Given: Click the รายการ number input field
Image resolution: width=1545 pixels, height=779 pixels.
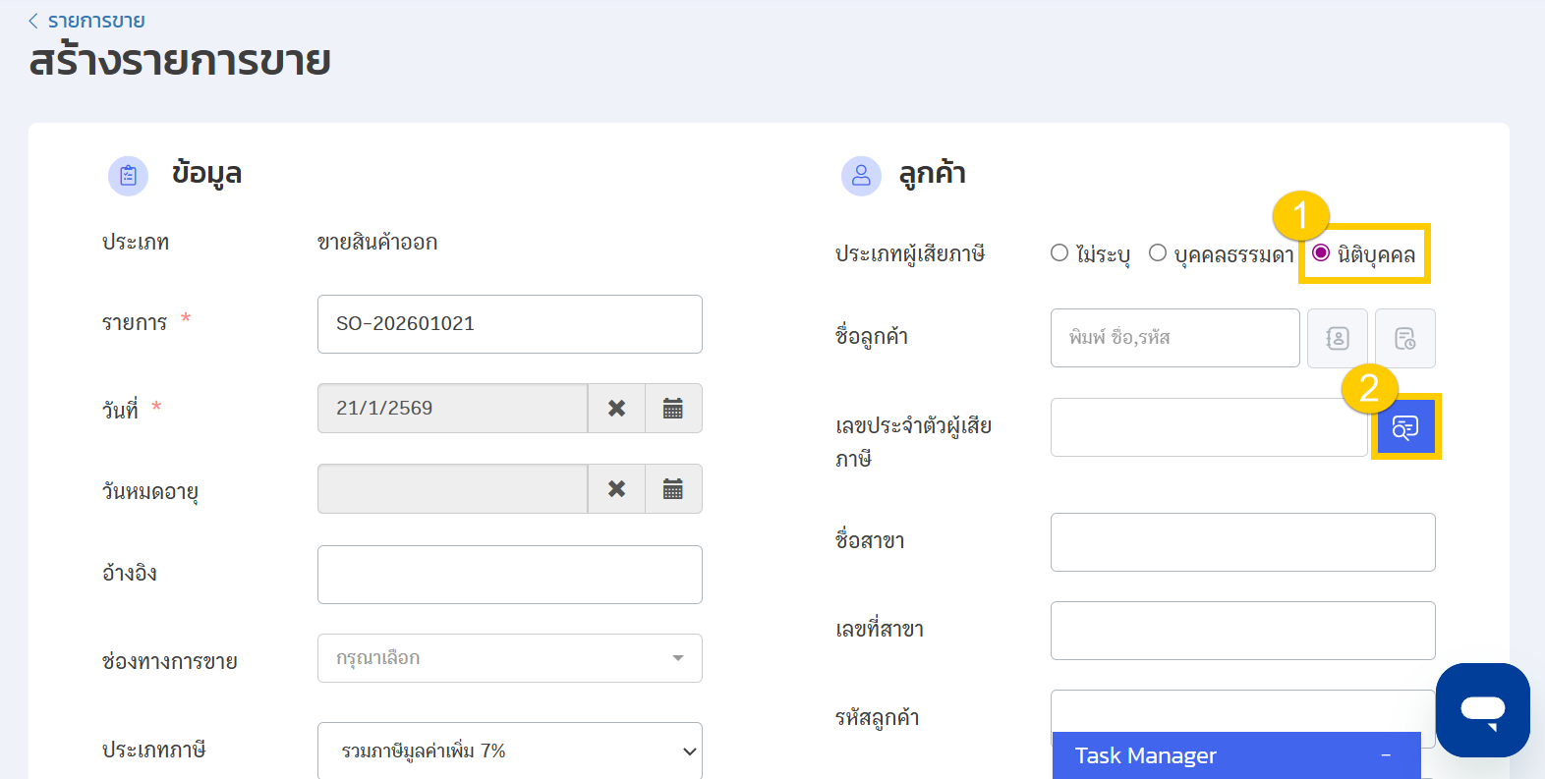Looking at the screenshot, I should point(509,324).
